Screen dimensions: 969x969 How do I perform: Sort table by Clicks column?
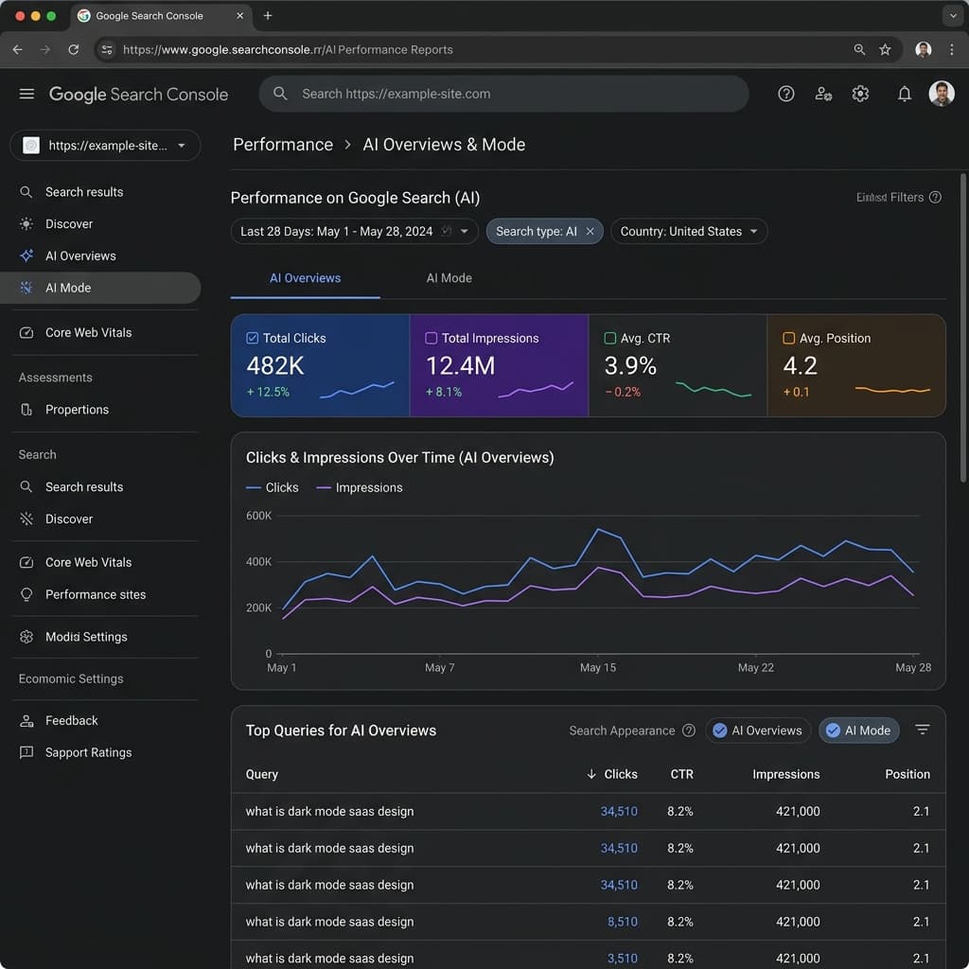(612, 774)
